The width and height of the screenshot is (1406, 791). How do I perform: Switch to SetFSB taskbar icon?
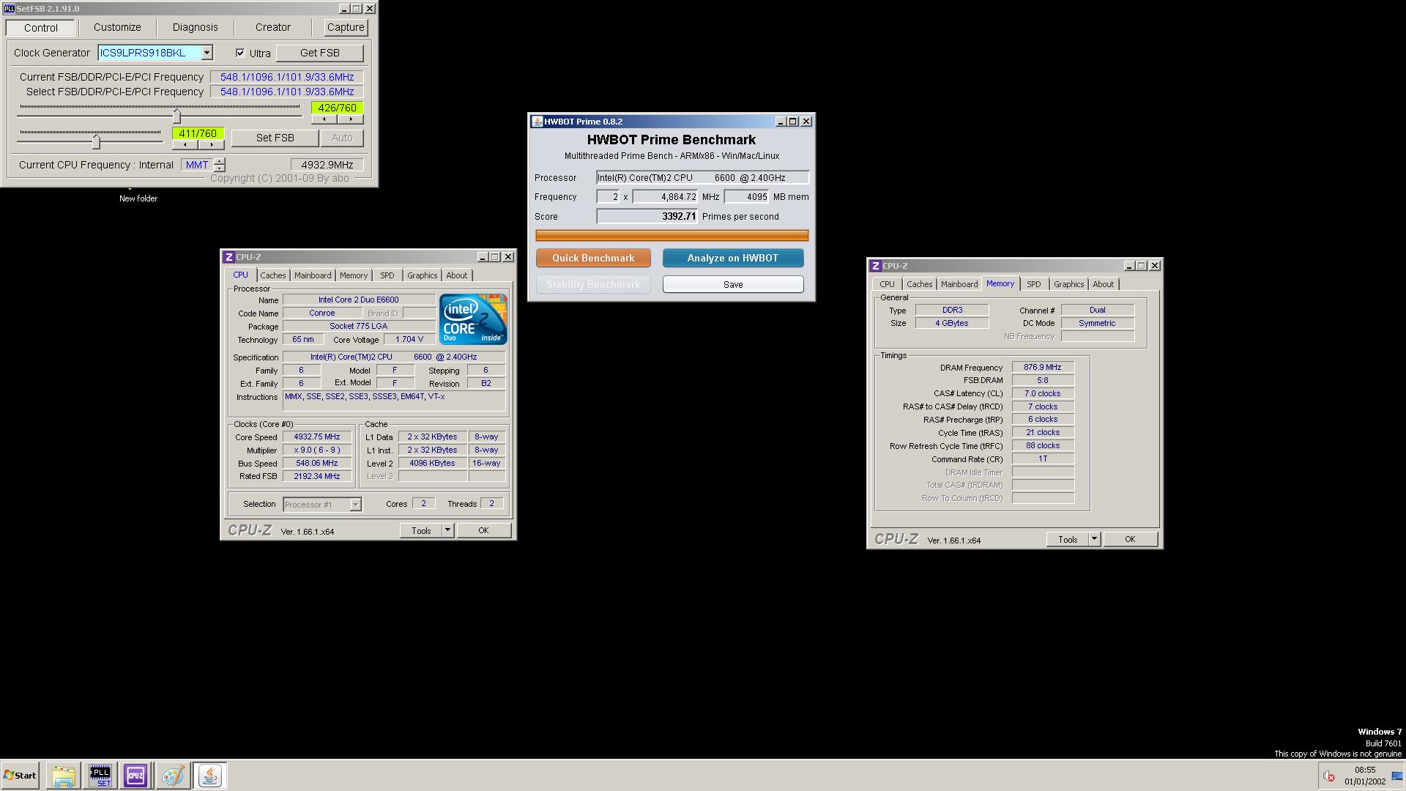coord(100,776)
